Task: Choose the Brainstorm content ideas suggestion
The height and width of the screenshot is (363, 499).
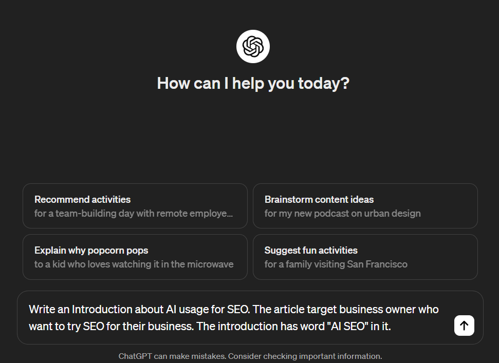Action: 365,206
